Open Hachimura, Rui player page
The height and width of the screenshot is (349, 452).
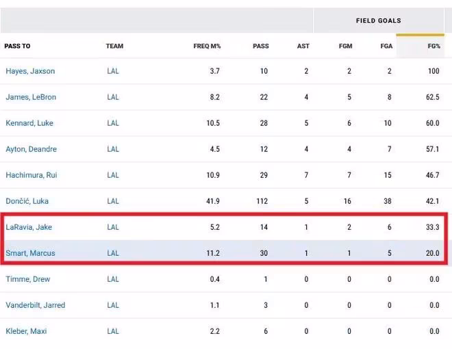tap(32, 175)
